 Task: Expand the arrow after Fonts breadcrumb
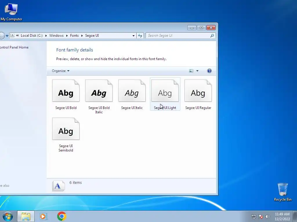point(82,36)
